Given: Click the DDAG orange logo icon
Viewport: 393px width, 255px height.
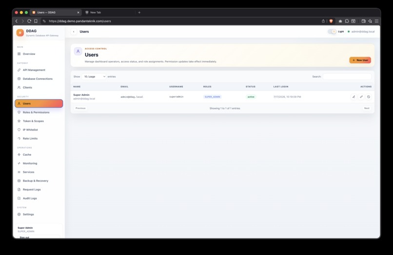Looking at the screenshot, I should 20,33.
